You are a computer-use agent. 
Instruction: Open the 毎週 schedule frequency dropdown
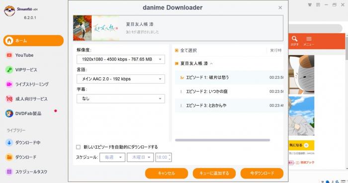[x=112, y=157]
